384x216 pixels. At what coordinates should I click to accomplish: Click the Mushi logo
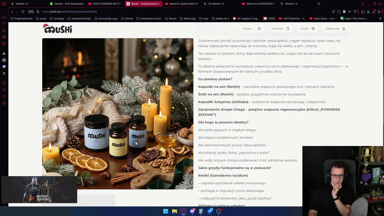point(57,28)
